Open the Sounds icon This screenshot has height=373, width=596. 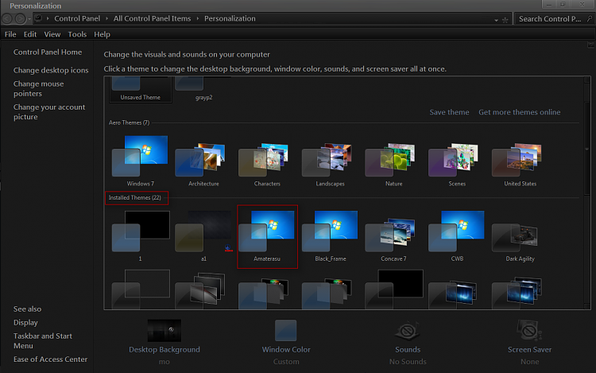[408, 330]
